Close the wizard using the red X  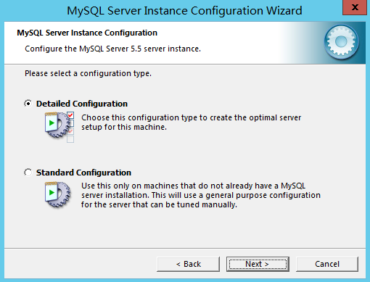point(355,7)
